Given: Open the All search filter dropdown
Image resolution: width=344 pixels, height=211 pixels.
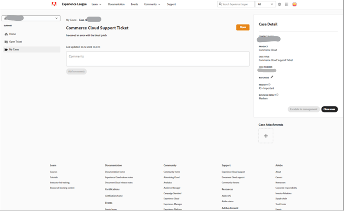Looking at the screenshot, I should (x=265, y=4).
